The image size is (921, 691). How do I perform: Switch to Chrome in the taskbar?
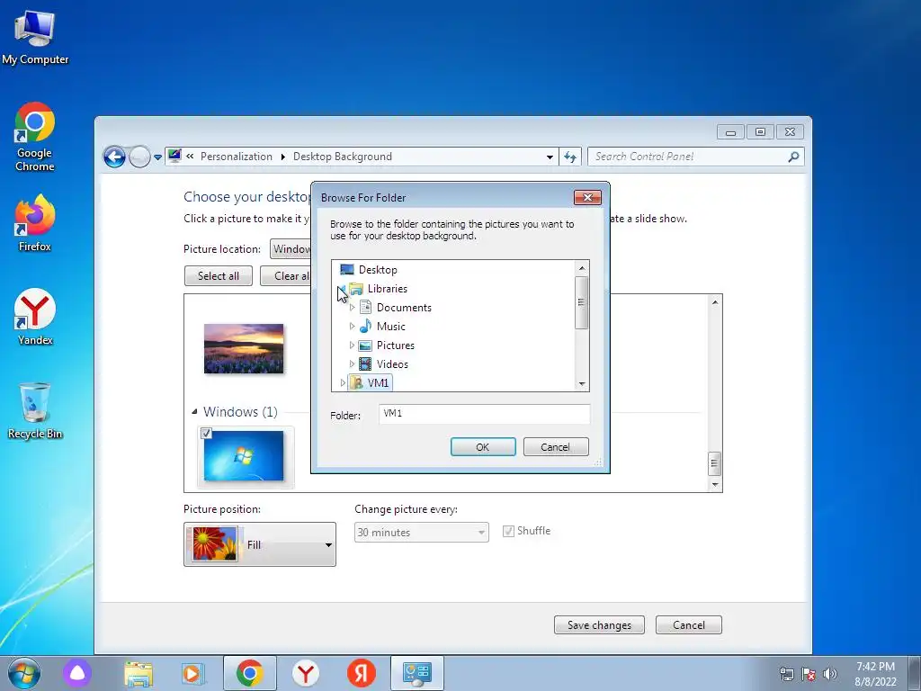(x=250, y=673)
